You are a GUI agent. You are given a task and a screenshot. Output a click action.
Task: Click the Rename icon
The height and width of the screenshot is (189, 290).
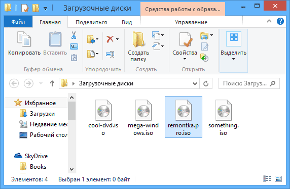(x=110, y=54)
